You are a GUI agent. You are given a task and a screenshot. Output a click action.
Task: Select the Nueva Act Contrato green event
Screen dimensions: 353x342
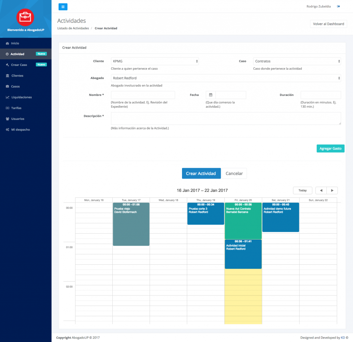[x=243, y=221]
